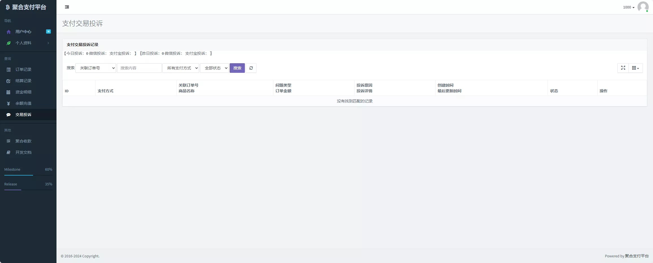Click the 没有找到匹配的记录 empty row
This screenshot has width=653, height=263.
pyautogui.click(x=354, y=101)
